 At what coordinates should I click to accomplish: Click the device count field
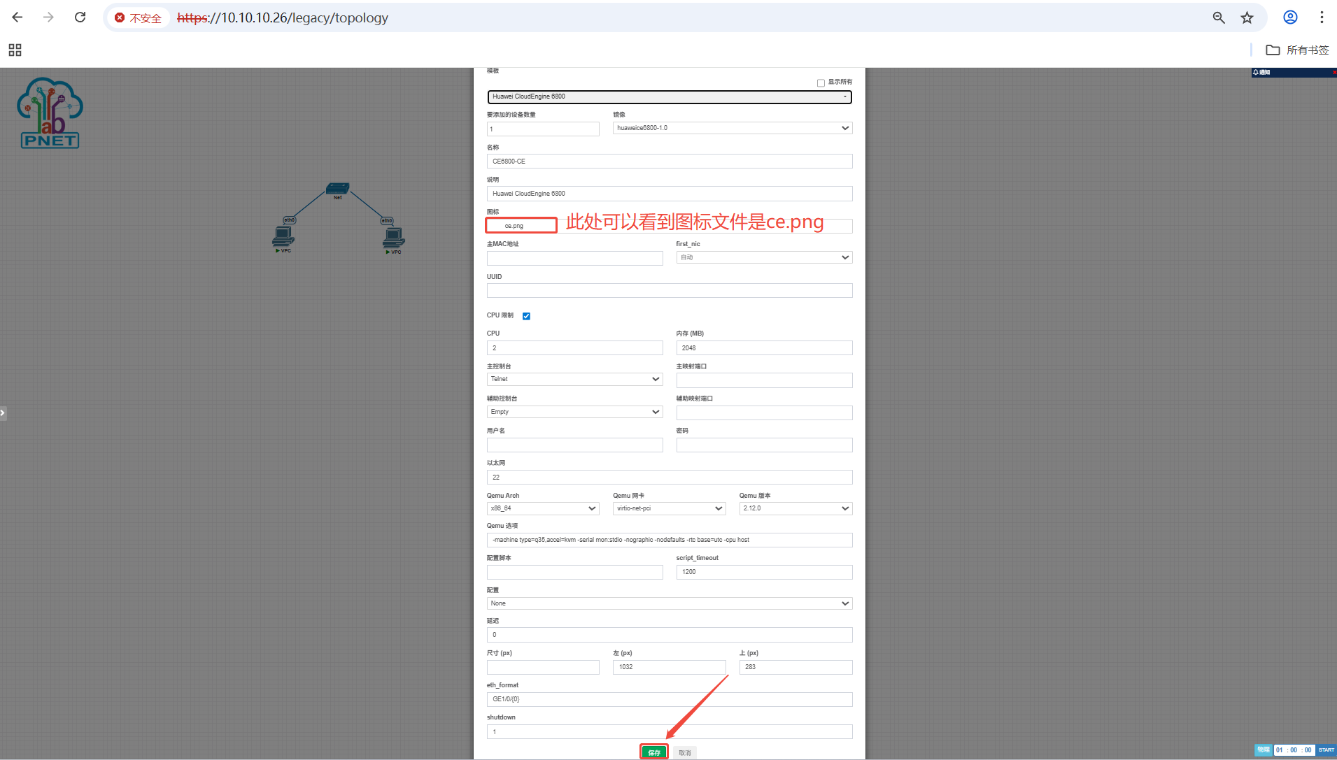point(543,129)
